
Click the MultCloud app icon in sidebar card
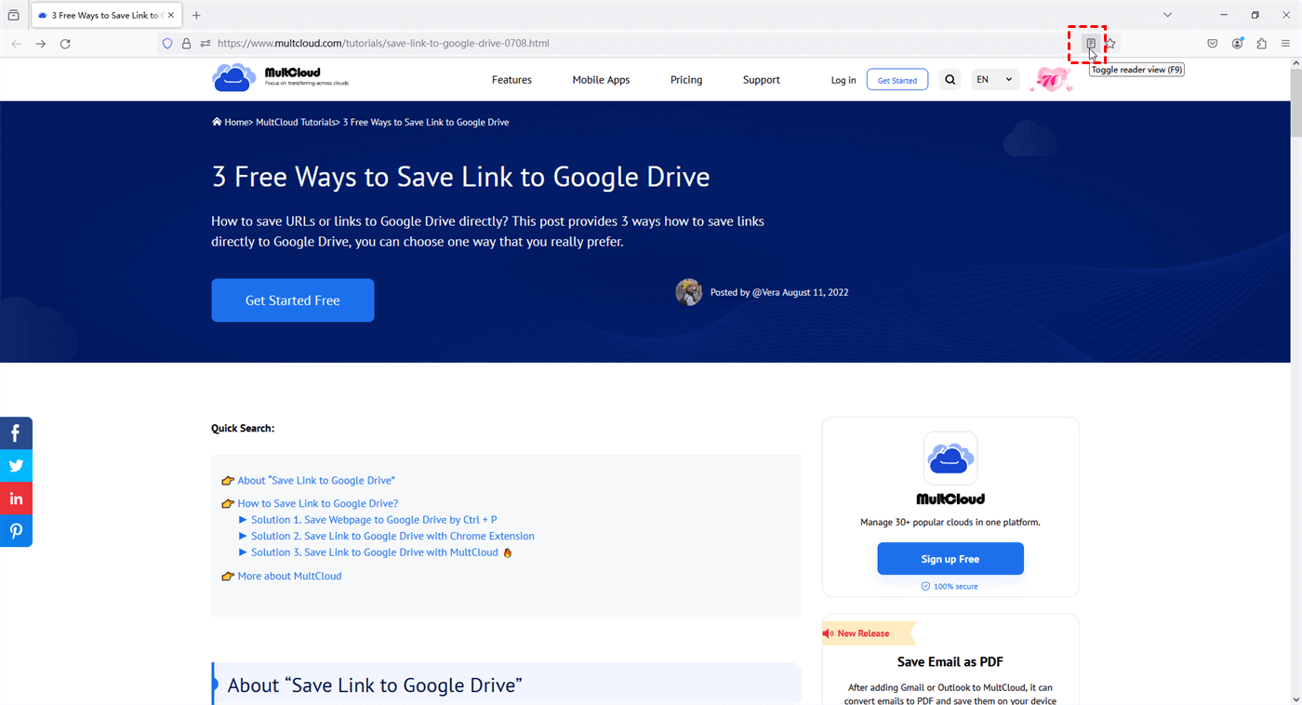[950, 458]
